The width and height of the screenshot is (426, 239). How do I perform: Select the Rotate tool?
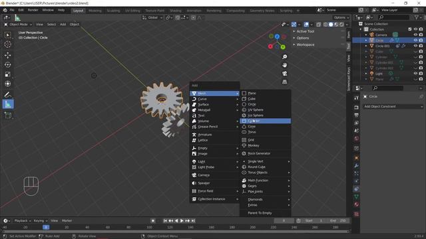tap(7, 65)
